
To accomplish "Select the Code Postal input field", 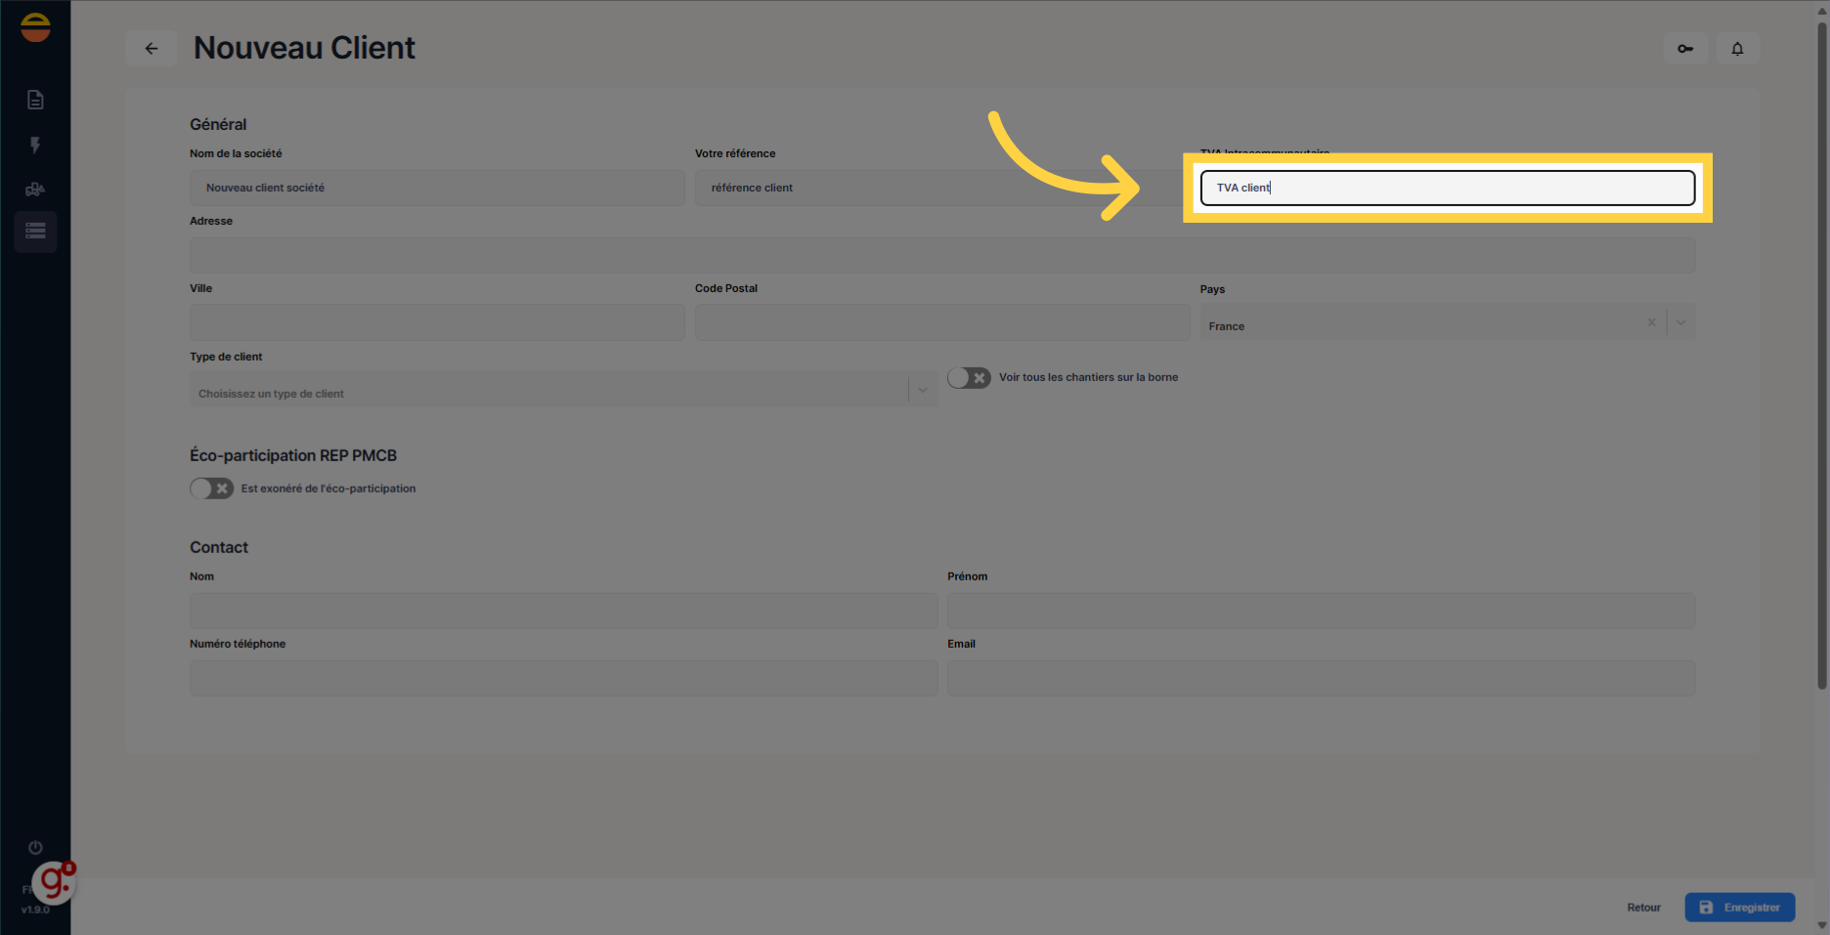I will pyautogui.click(x=941, y=322).
